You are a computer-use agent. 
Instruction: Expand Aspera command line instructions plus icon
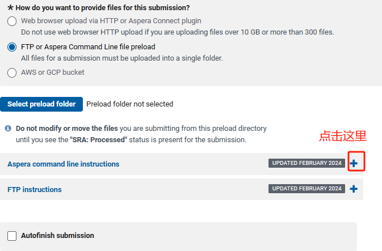[x=354, y=163]
